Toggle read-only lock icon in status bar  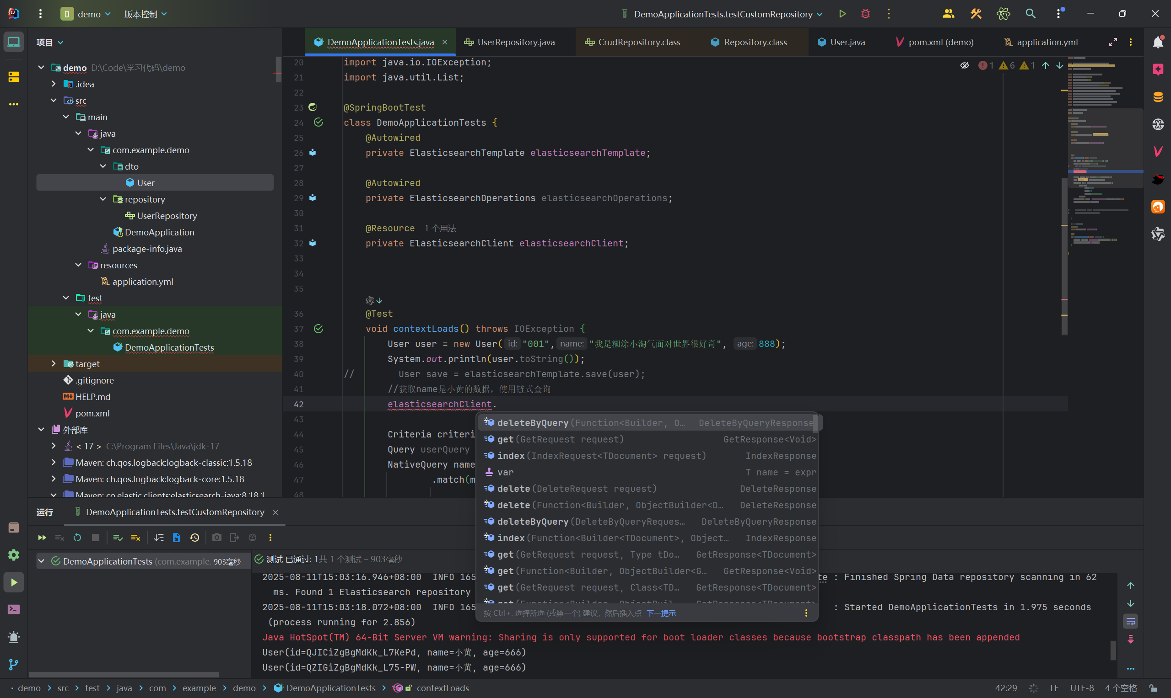pyautogui.click(x=1153, y=688)
